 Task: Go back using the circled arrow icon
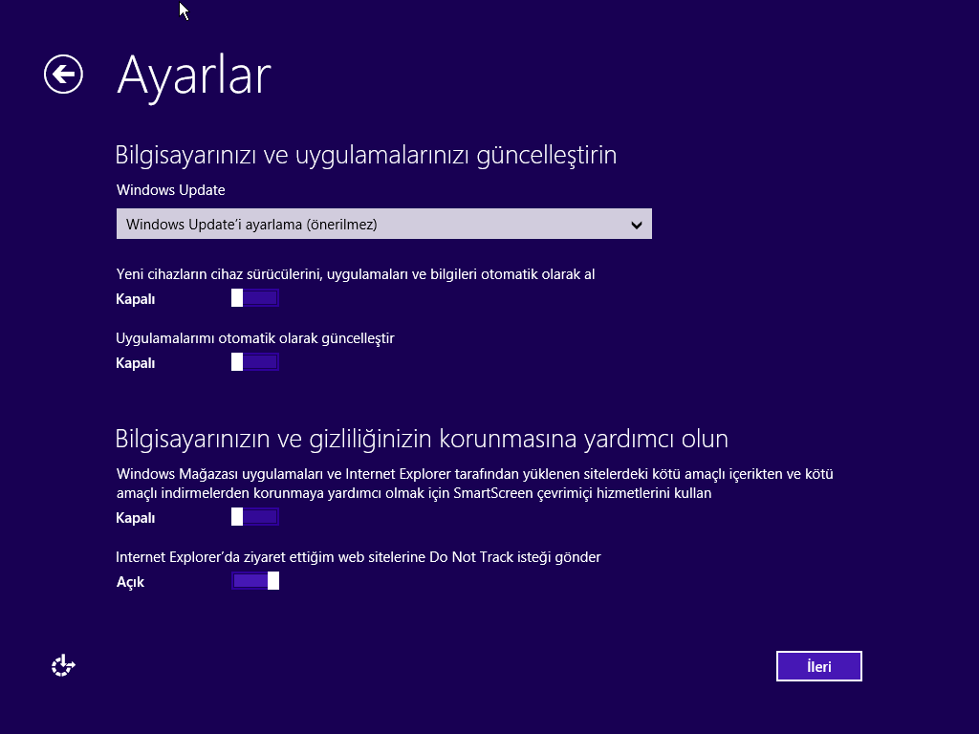[x=63, y=75]
